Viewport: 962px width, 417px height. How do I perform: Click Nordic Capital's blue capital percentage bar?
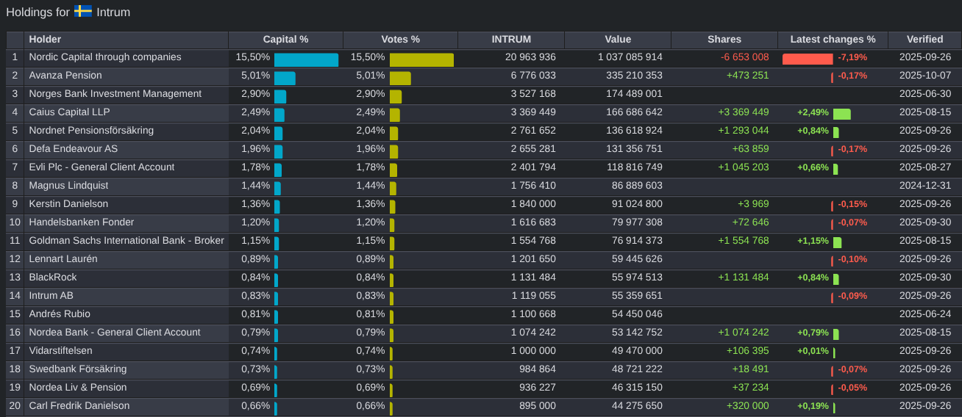(x=306, y=59)
